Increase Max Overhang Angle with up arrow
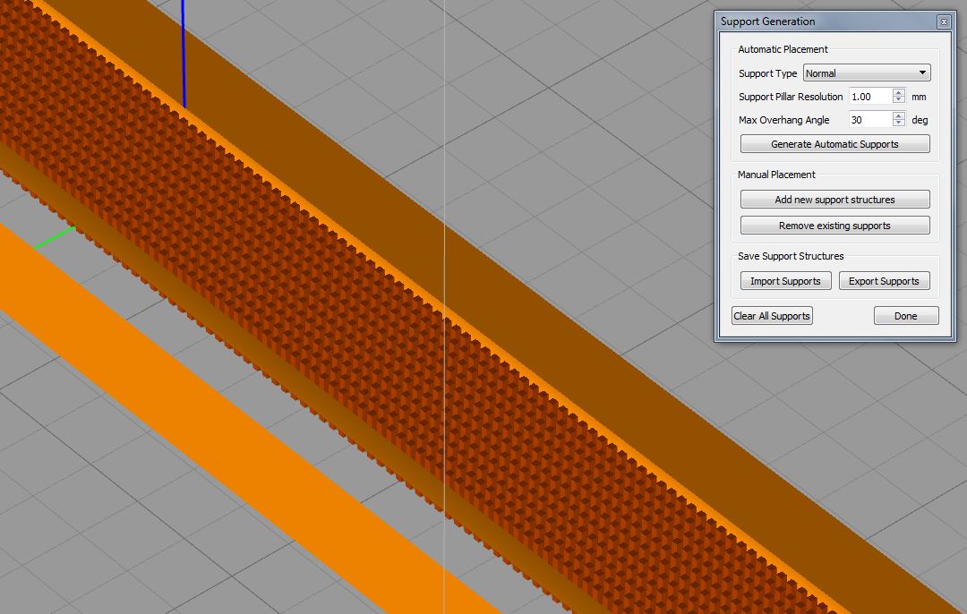Image resolution: width=967 pixels, height=614 pixels. (899, 115)
